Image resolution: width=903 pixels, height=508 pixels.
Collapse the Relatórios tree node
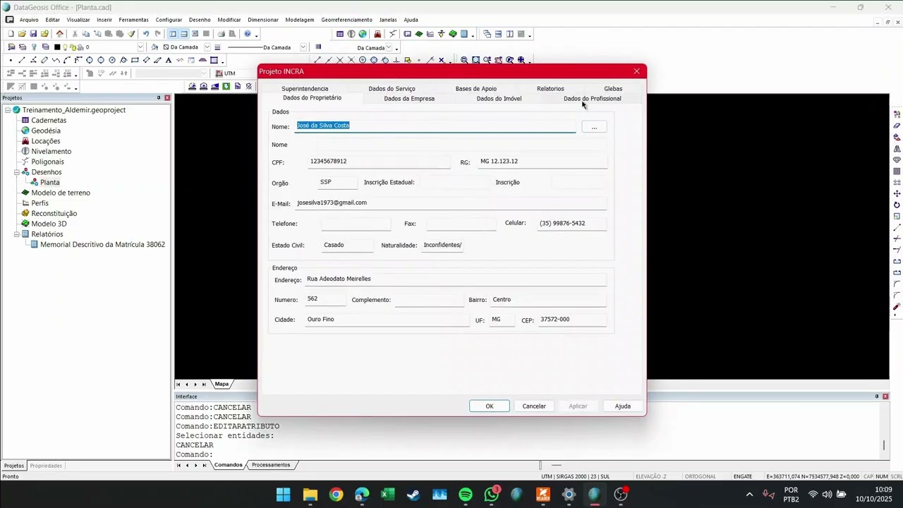[x=16, y=234]
